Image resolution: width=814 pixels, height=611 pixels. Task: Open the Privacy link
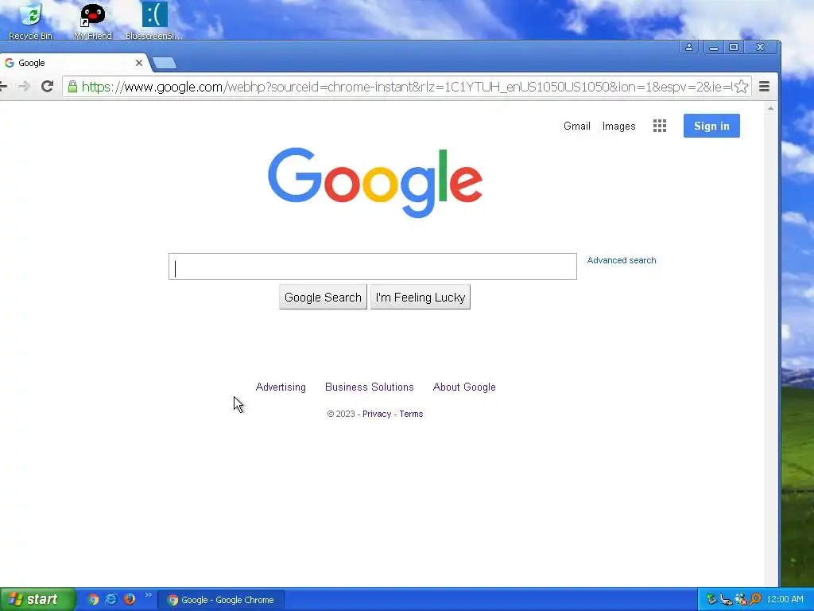pos(376,414)
